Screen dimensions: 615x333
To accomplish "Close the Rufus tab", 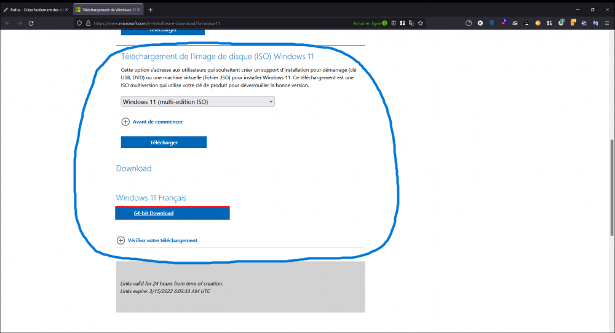I will (66, 9).
